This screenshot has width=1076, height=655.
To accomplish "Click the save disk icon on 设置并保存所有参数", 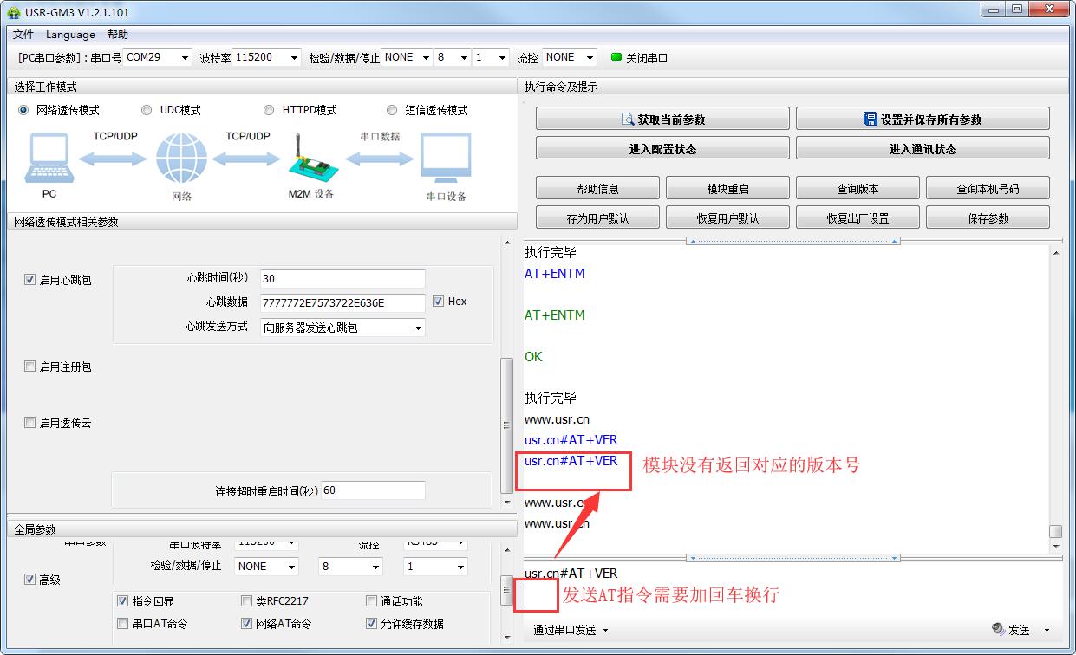I will pyautogui.click(x=870, y=120).
